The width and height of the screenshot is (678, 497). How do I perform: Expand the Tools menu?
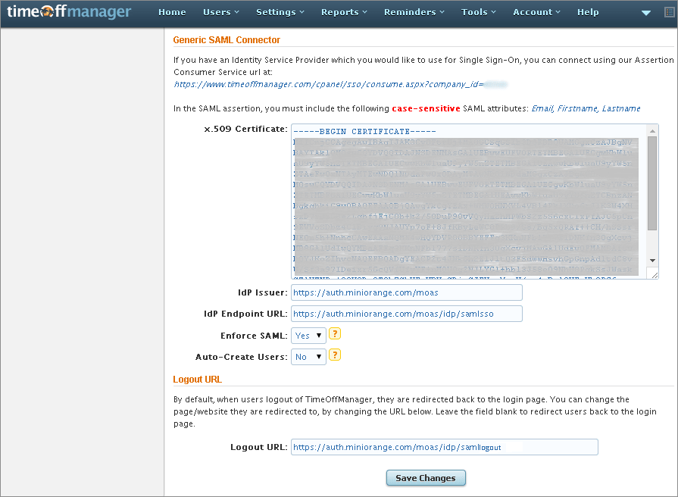(x=478, y=12)
